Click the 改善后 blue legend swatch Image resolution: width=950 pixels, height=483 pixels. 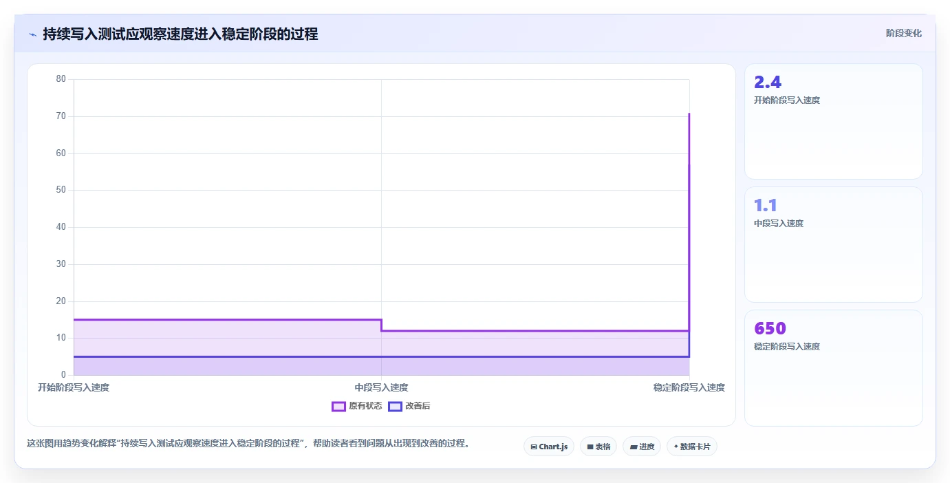tap(395, 406)
